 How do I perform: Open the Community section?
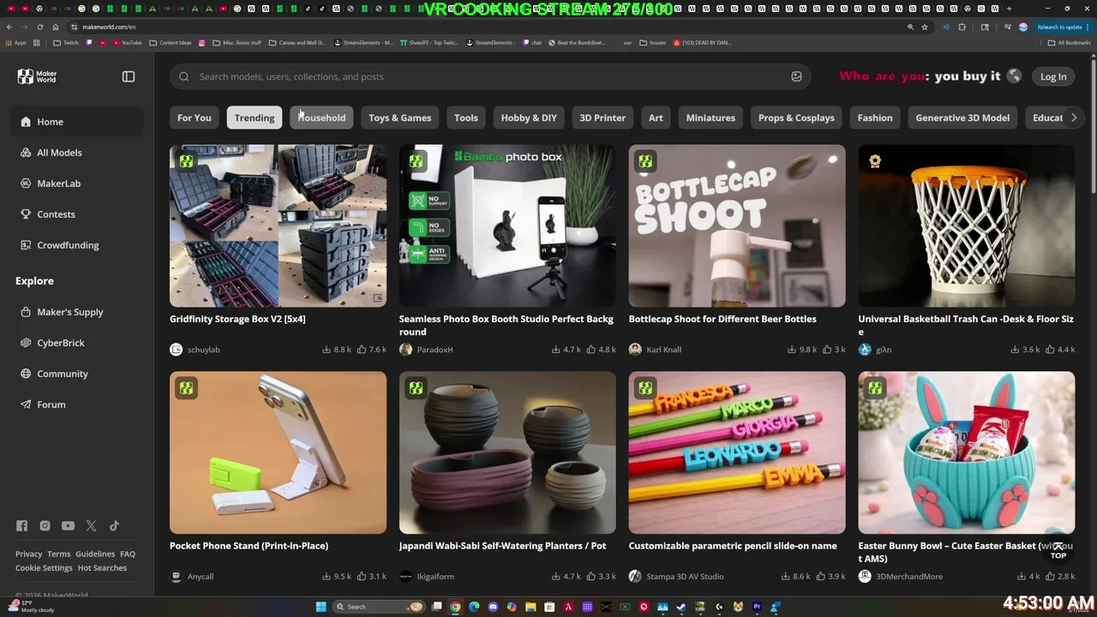pos(77,374)
